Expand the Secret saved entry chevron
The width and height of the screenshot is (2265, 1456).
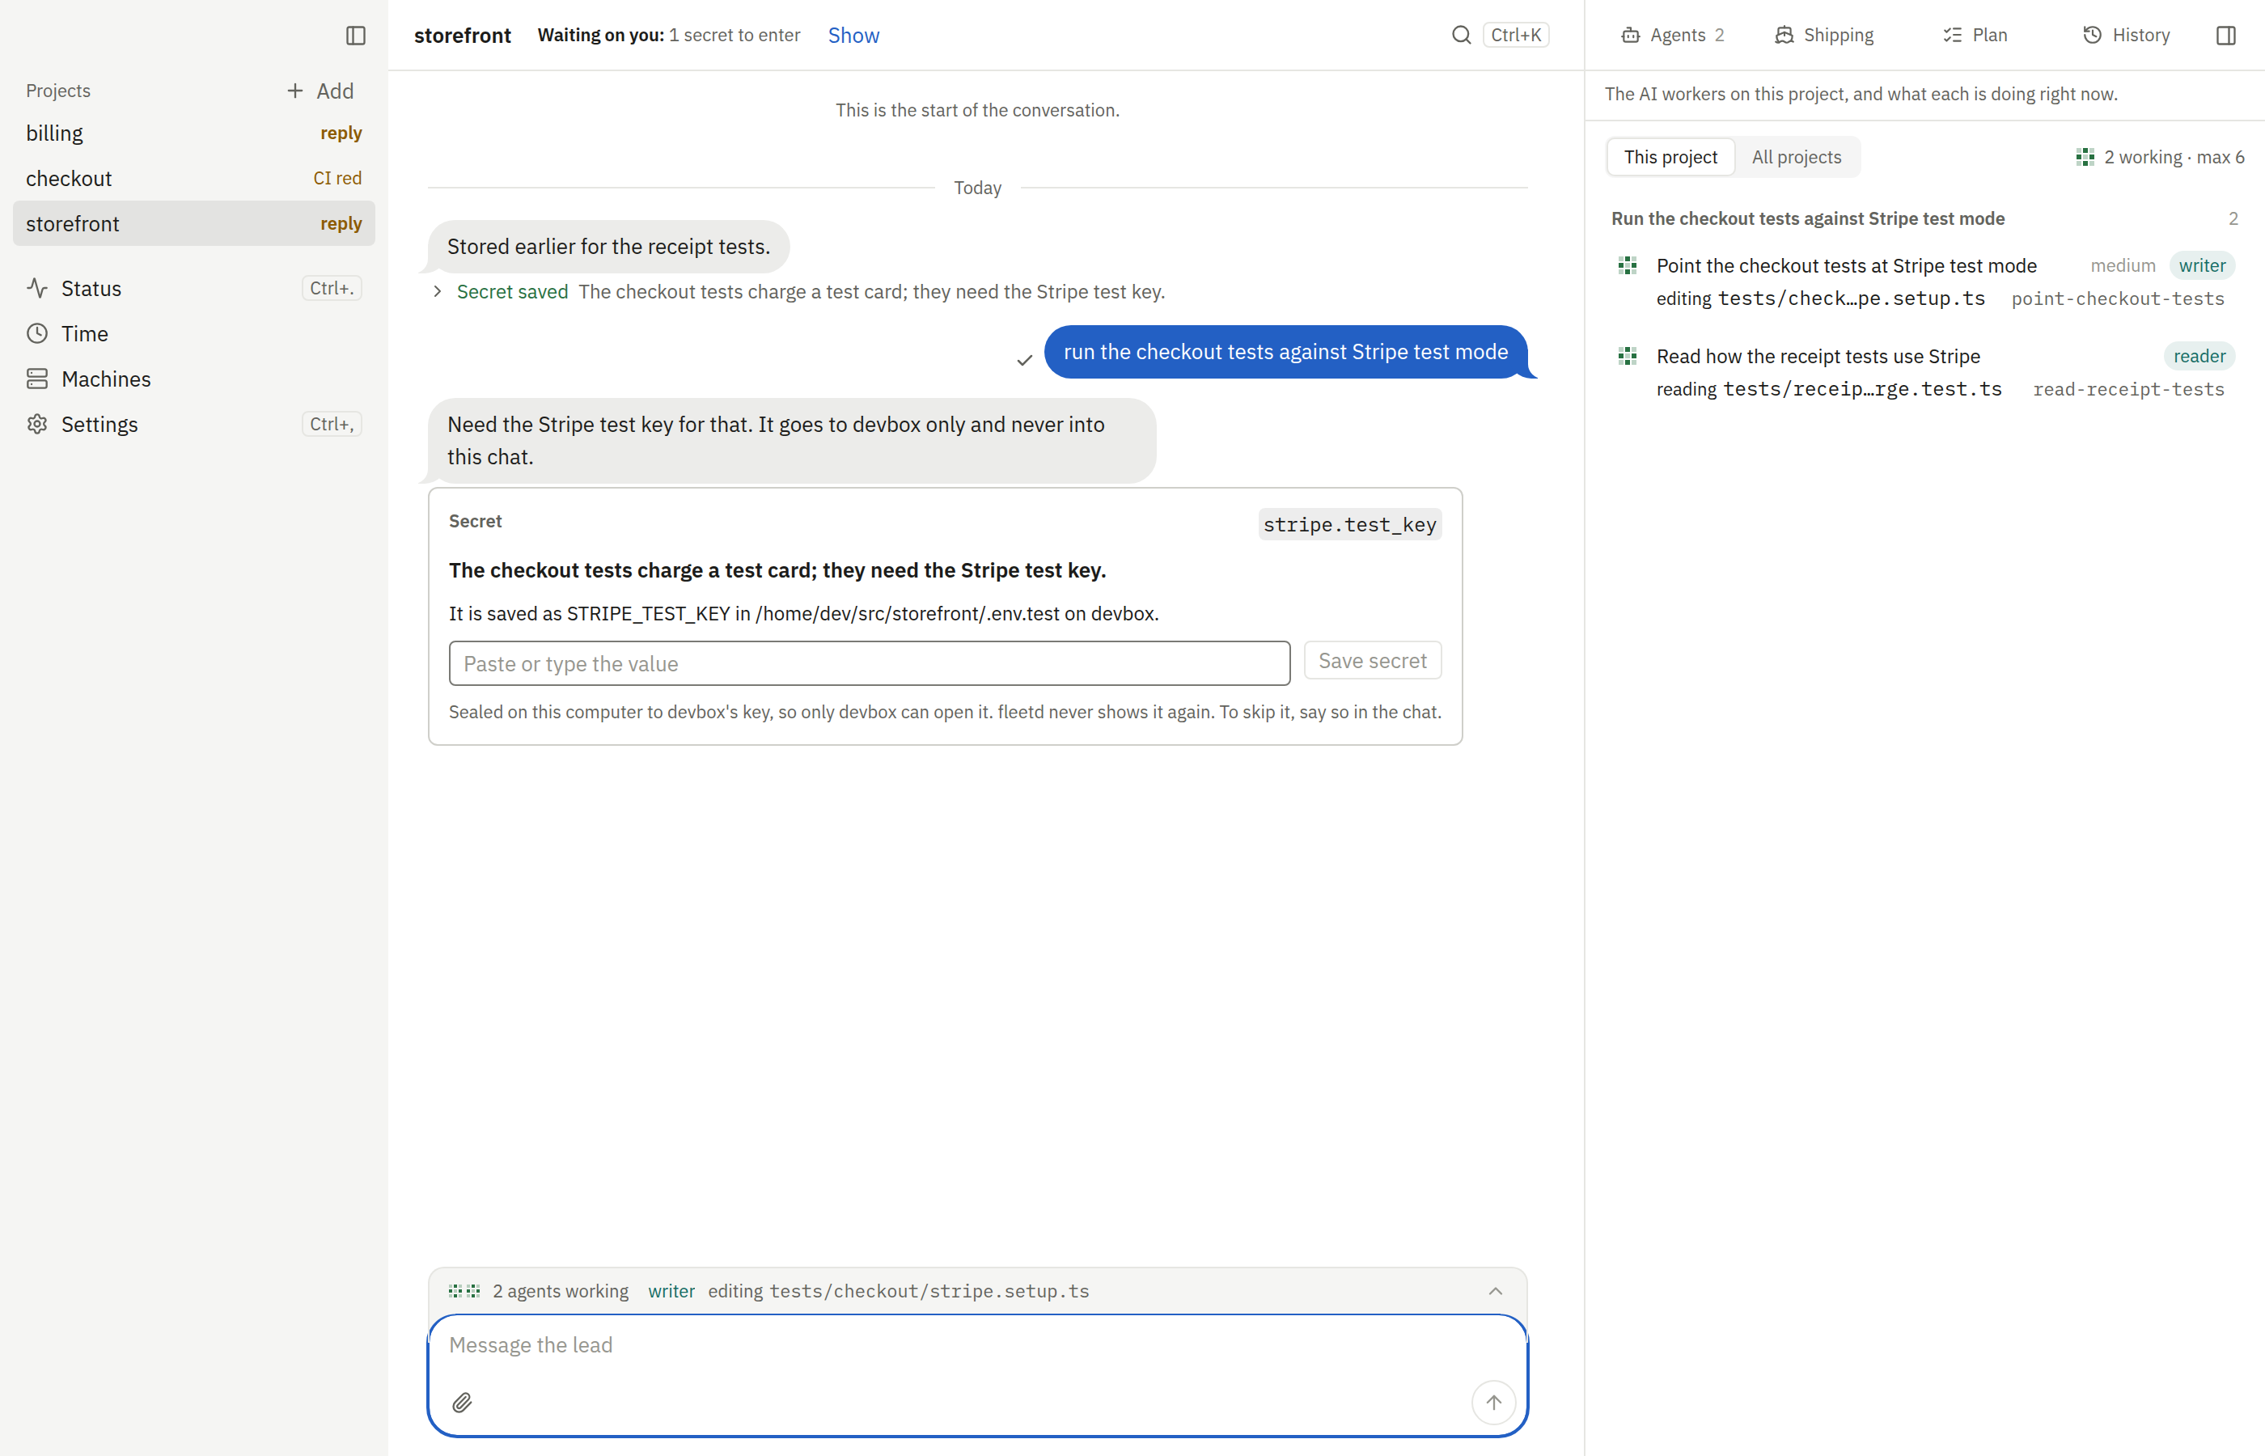click(438, 291)
